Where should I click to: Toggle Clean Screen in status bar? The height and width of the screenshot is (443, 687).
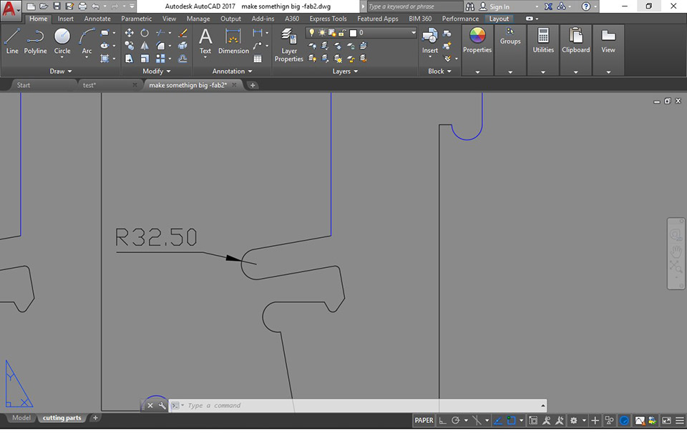point(666,420)
